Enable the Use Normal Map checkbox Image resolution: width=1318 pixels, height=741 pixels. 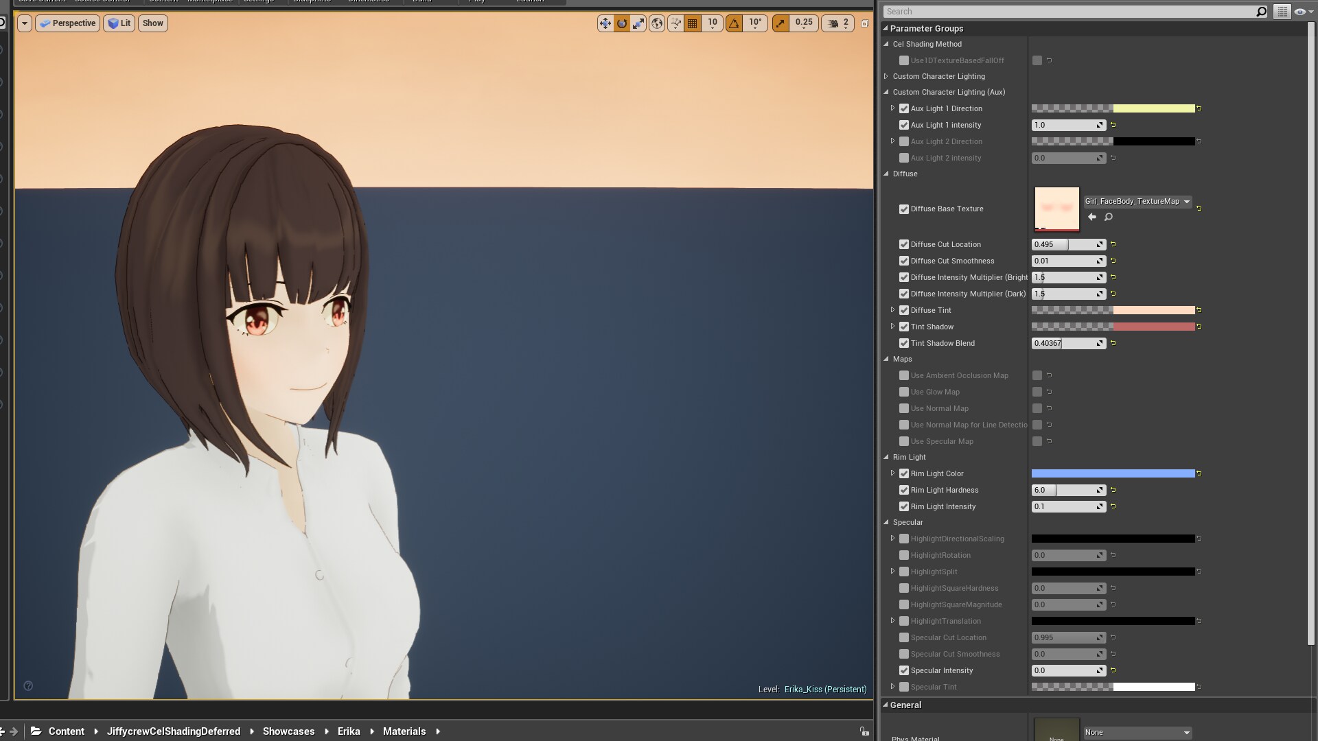pos(904,408)
